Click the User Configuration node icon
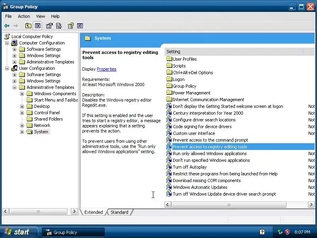Screen dimensions: 317x238 click(14, 68)
